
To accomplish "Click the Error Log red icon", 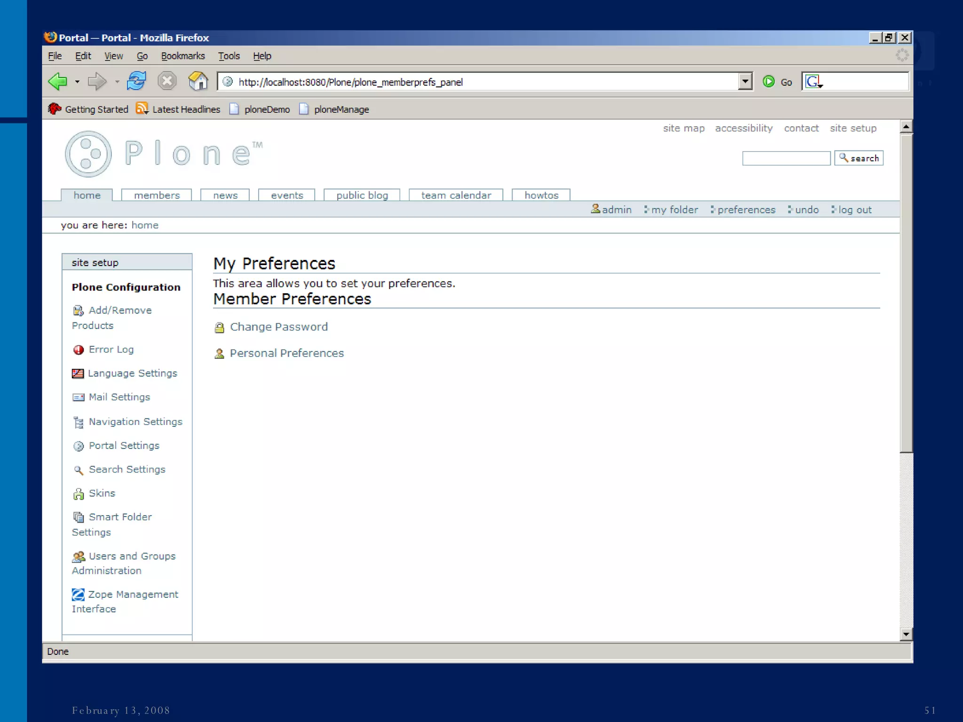I will point(79,350).
